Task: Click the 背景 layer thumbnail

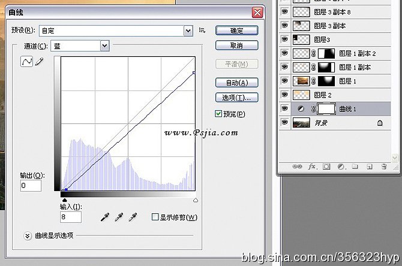Action: pos(301,123)
